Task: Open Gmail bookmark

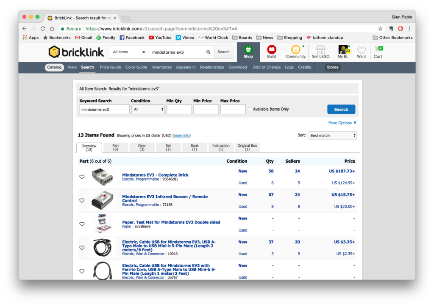Action: [x=83, y=38]
